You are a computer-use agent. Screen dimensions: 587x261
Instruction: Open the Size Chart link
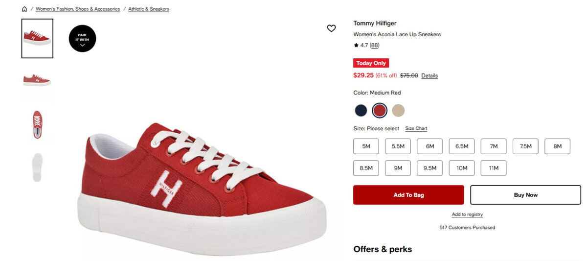(416, 129)
